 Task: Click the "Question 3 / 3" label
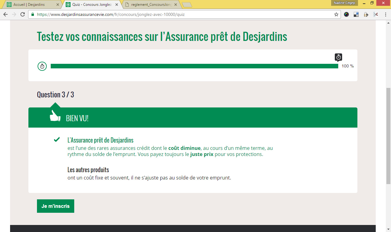tap(55, 95)
